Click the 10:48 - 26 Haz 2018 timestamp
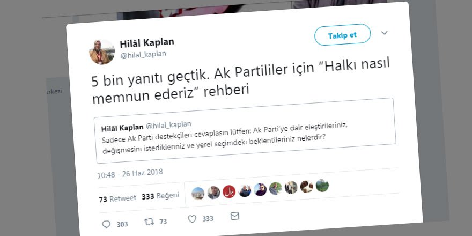Viewport: 472px width, 236px height. (x=130, y=173)
